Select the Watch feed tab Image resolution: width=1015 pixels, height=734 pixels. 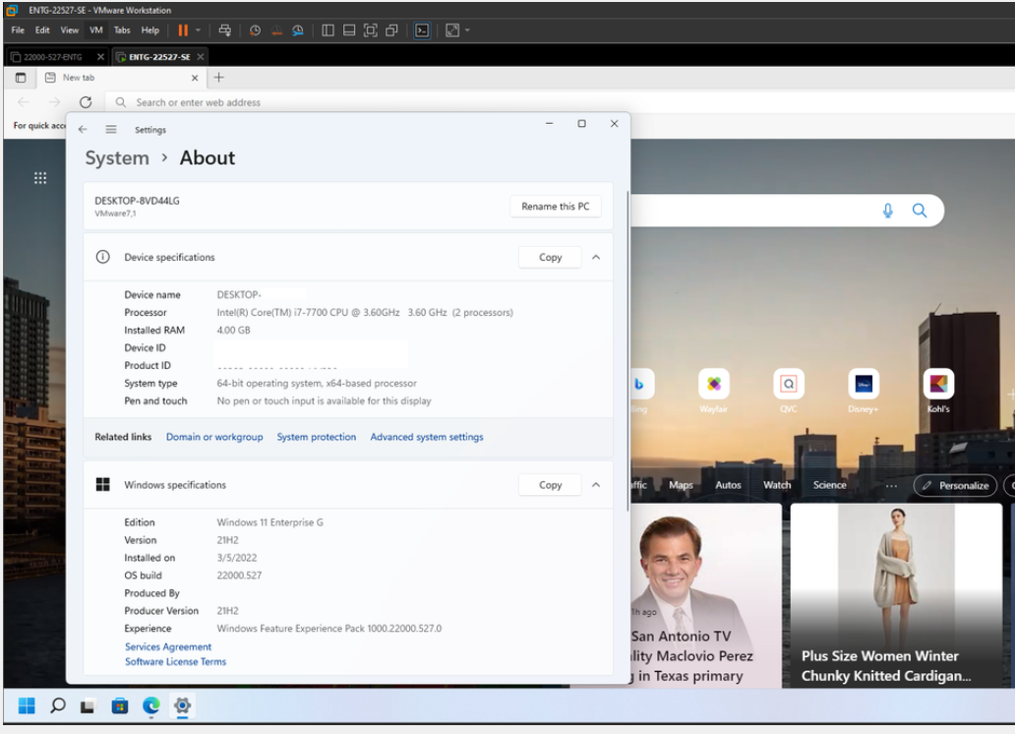click(x=777, y=485)
